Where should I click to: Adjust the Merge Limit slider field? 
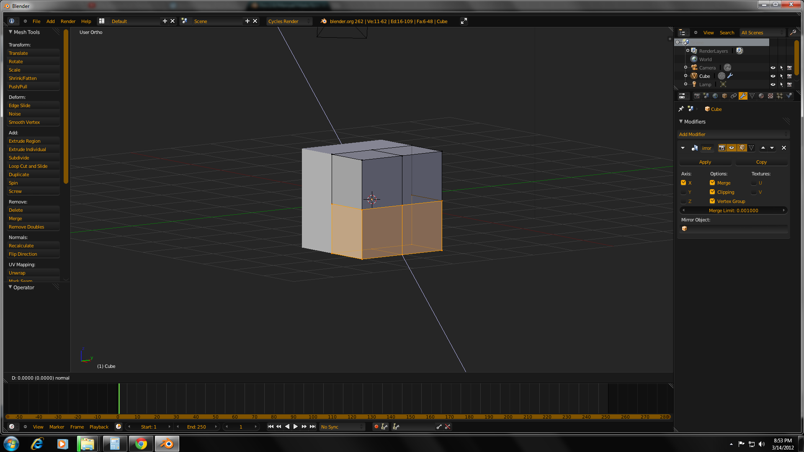pyautogui.click(x=734, y=211)
